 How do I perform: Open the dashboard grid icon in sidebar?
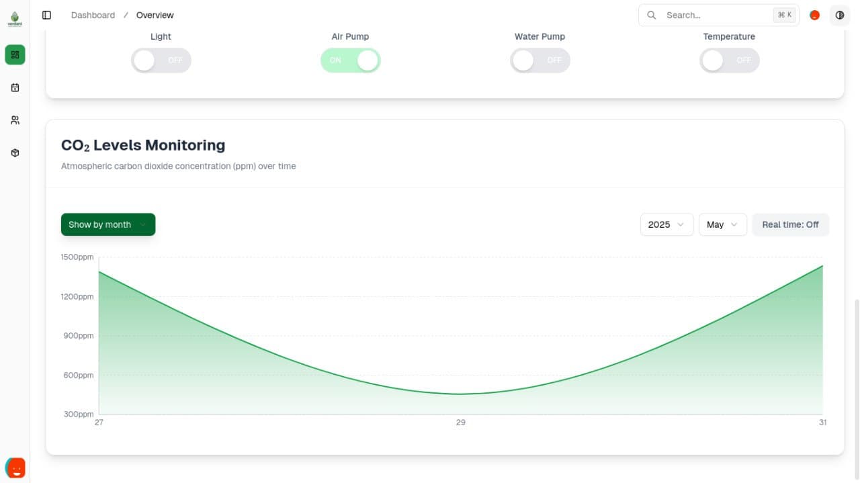click(x=15, y=54)
